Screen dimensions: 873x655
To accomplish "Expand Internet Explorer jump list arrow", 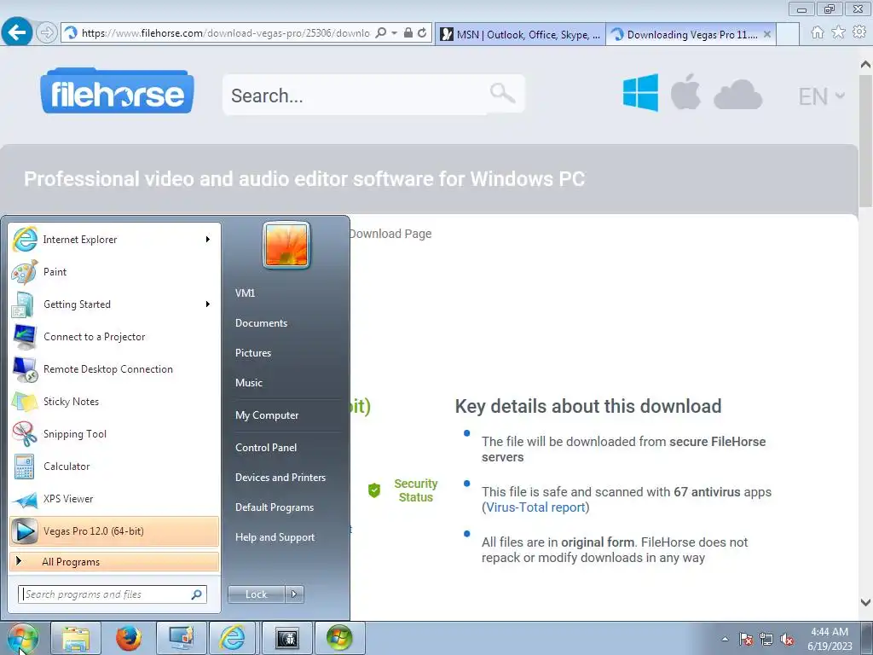I will tap(208, 240).
